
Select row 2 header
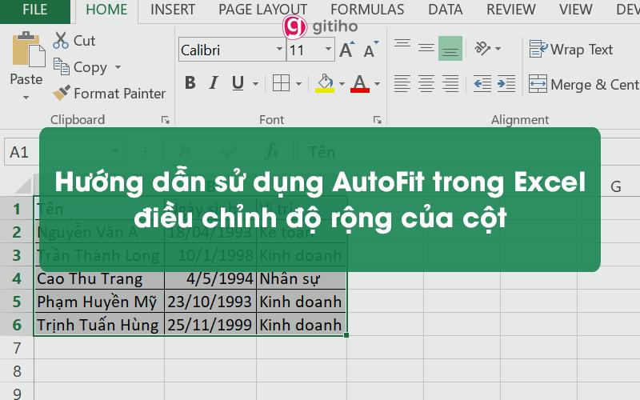pyautogui.click(x=17, y=232)
